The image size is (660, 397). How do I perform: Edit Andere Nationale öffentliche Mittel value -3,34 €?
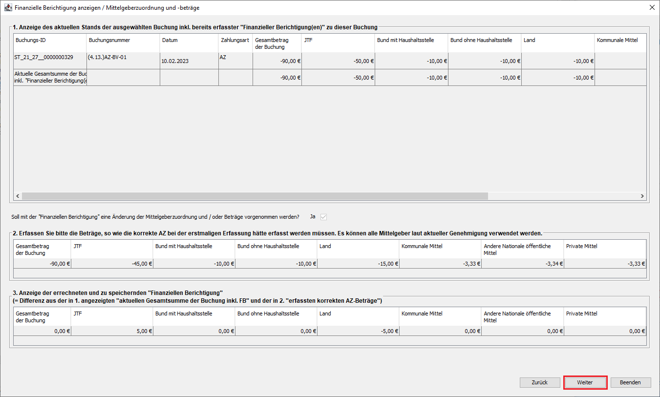522,264
